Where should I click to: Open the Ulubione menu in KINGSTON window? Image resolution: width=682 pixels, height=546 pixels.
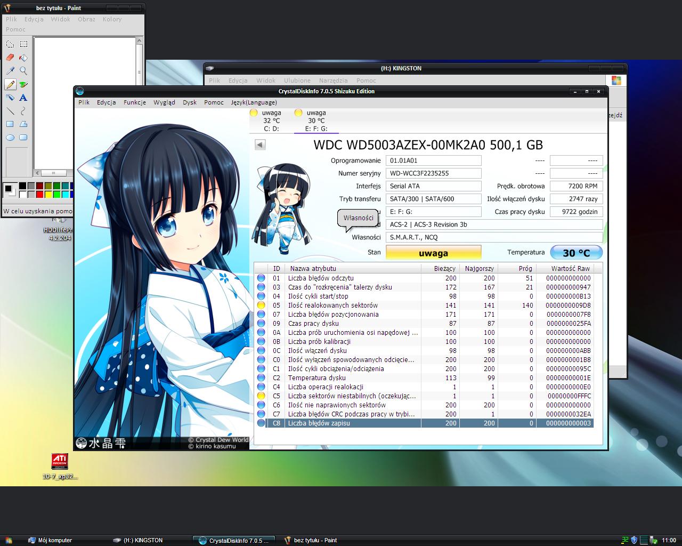point(297,81)
